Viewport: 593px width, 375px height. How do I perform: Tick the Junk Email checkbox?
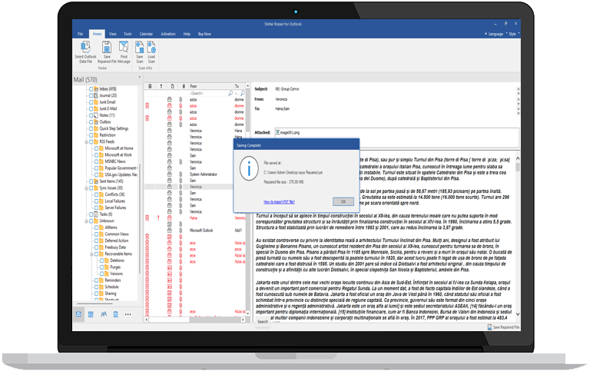point(91,102)
